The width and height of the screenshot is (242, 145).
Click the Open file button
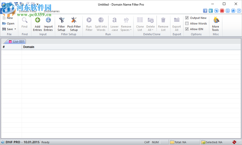8,23
